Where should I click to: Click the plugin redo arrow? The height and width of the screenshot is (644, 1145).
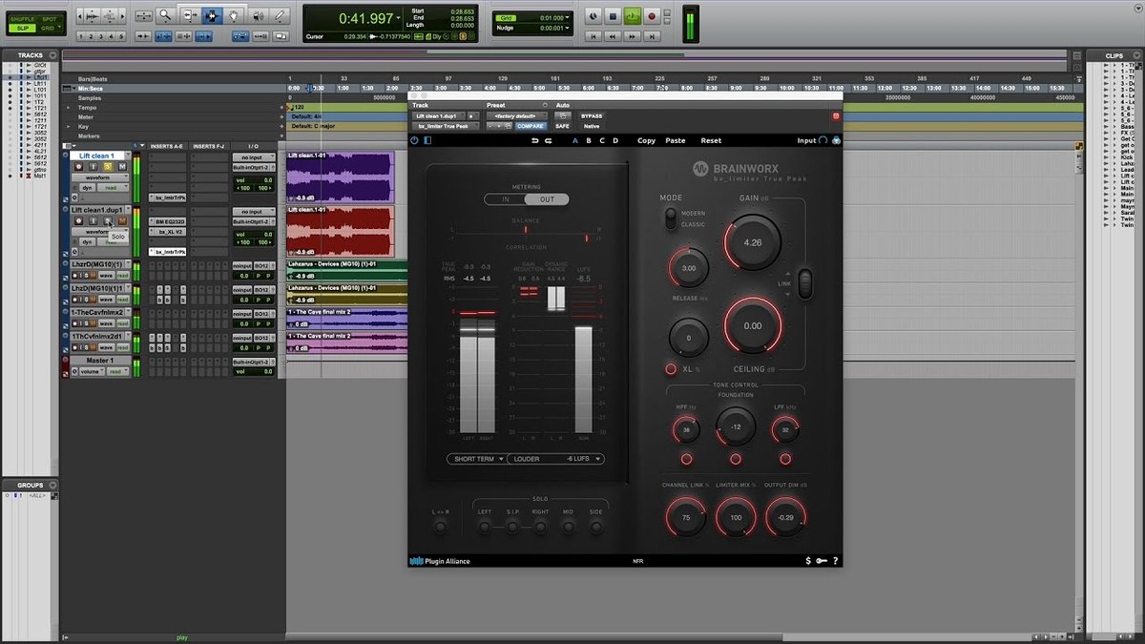549,140
